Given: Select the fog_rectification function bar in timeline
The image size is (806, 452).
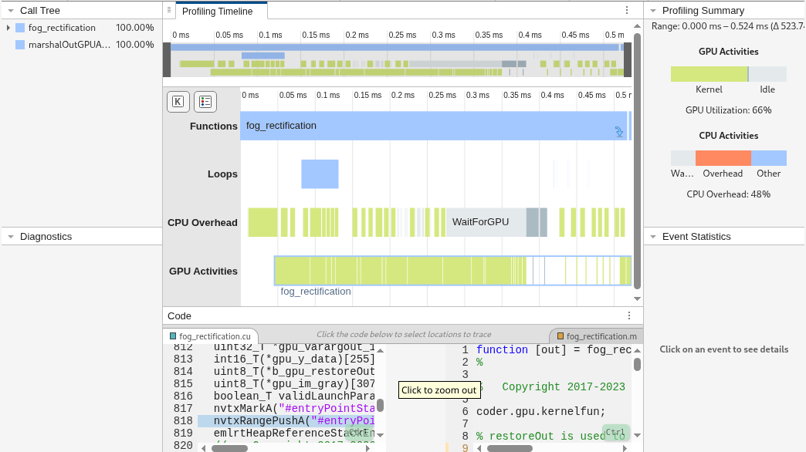Looking at the screenshot, I should (433, 126).
